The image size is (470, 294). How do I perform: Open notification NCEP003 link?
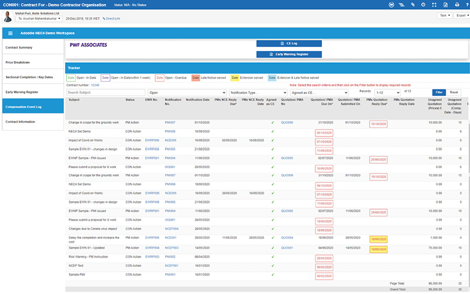pyautogui.click(x=172, y=248)
